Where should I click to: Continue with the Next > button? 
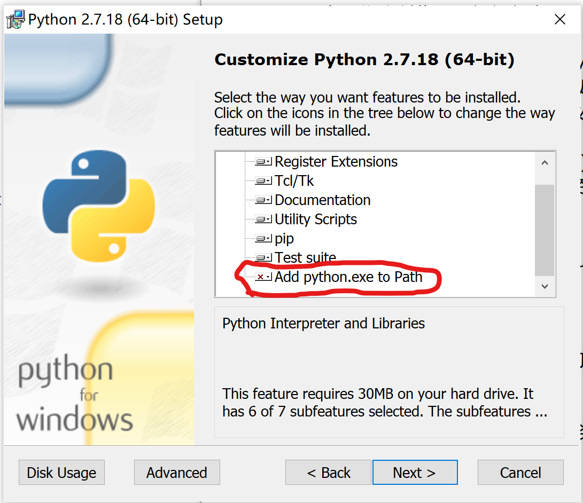tap(415, 473)
